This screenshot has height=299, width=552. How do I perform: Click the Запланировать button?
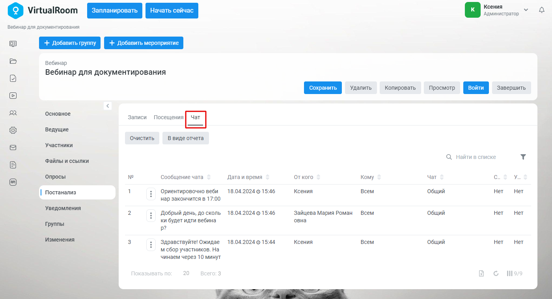pos(115,11)
